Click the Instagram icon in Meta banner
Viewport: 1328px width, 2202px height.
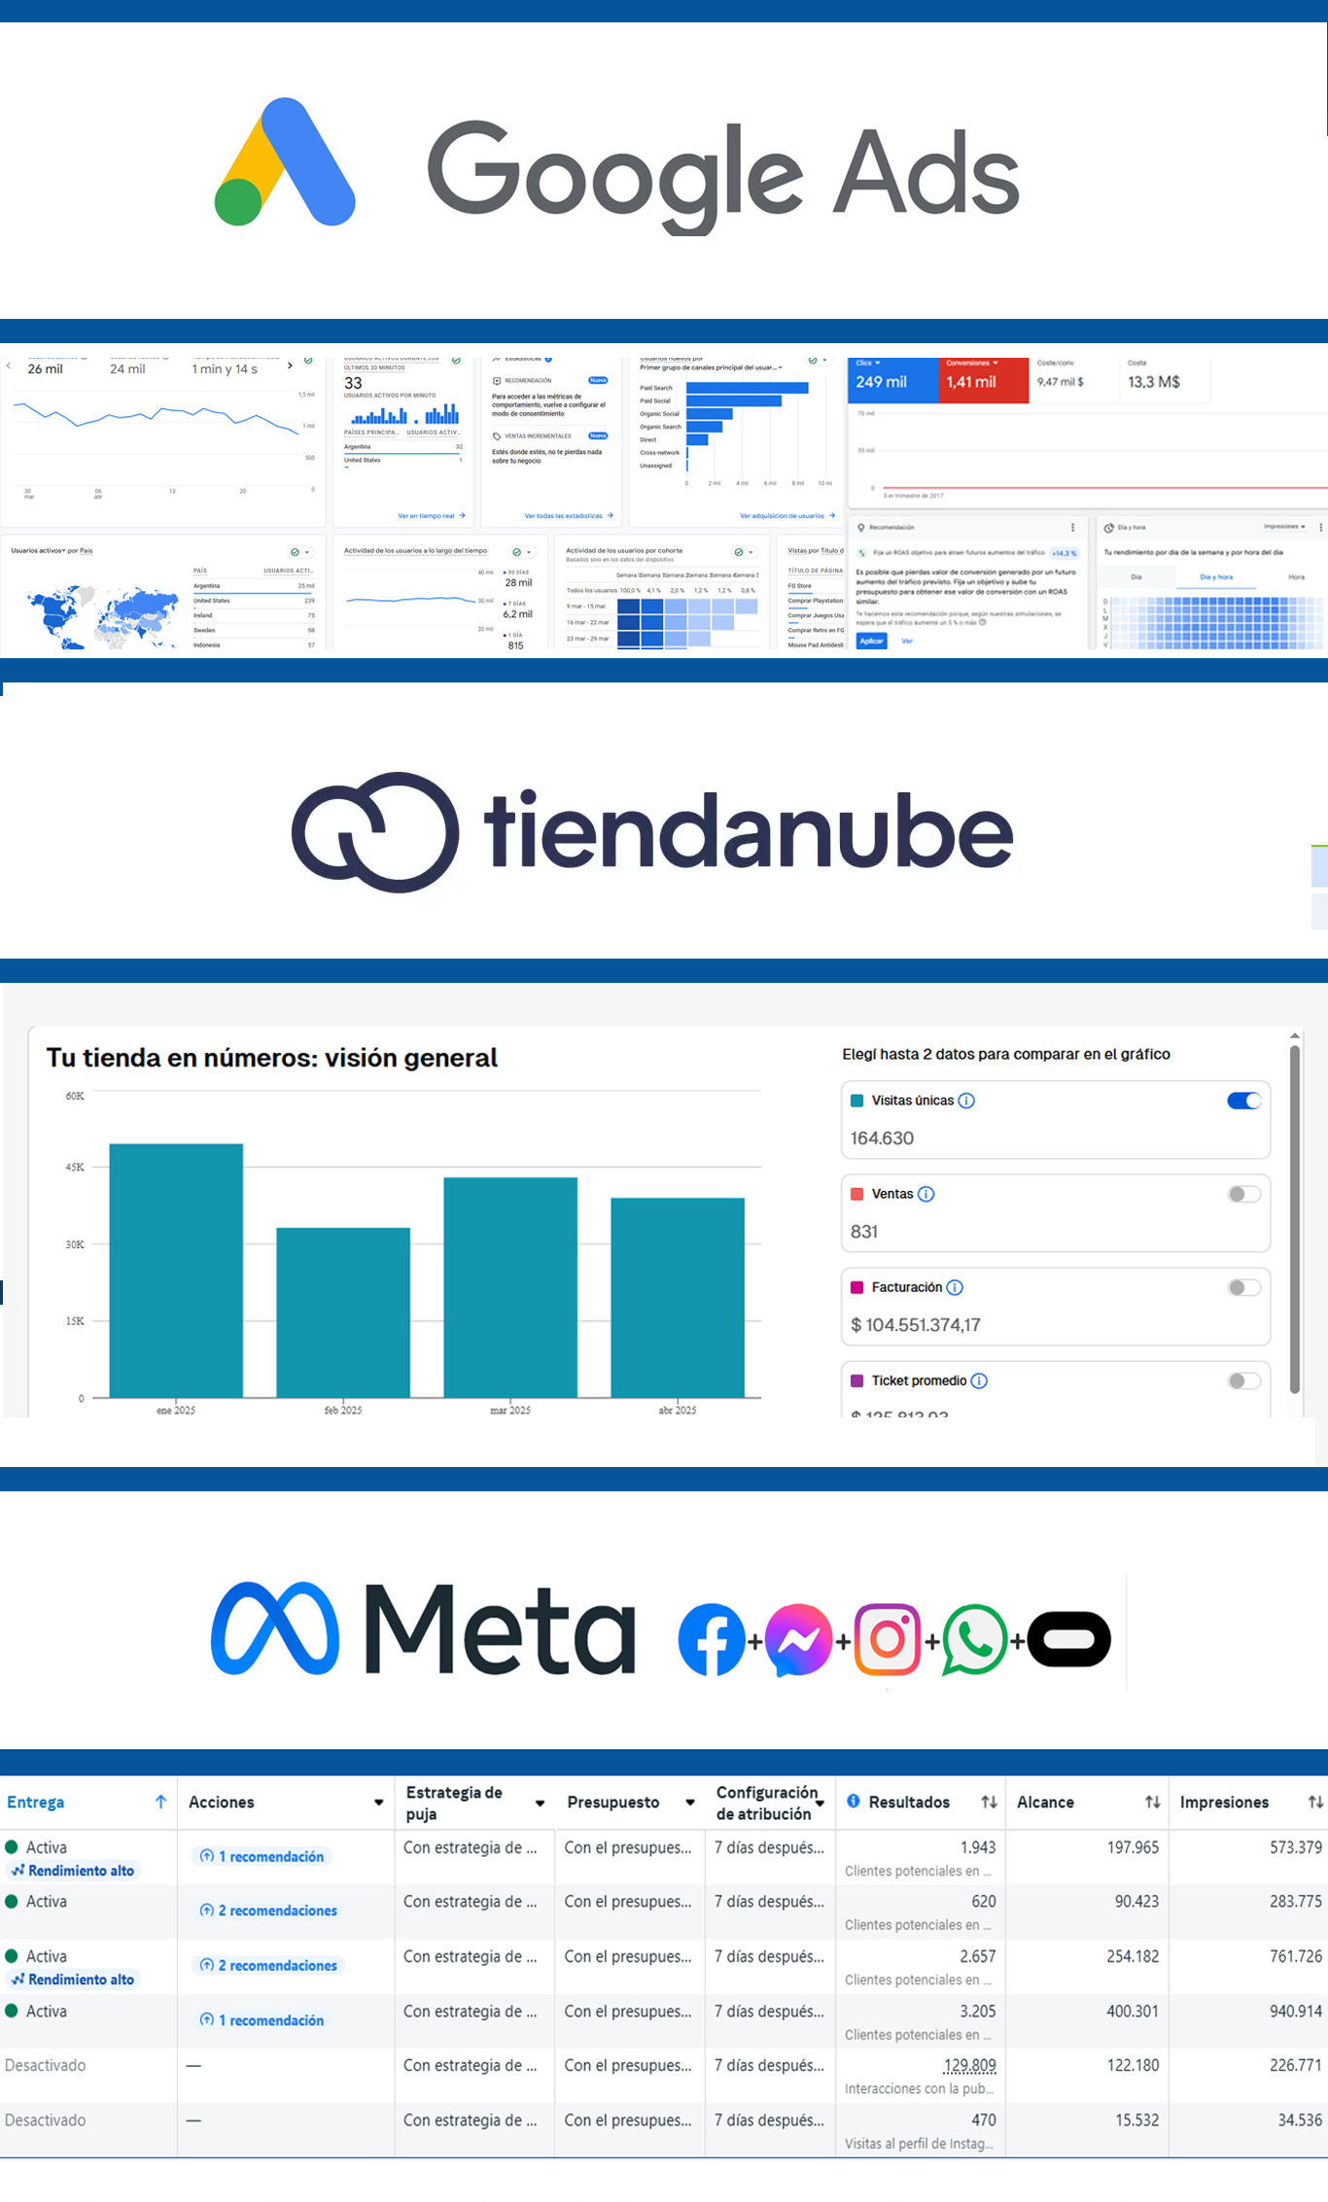[887, 1640]
